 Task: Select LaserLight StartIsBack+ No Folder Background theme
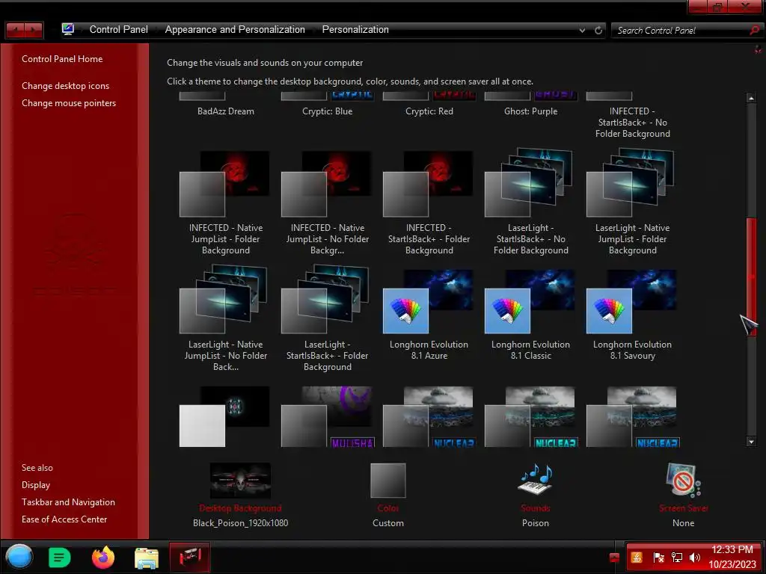530,203
